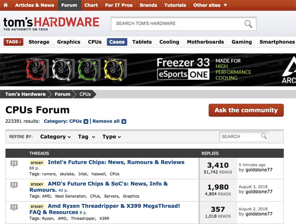This screenshot has height=224, width=296.
Task: Click the x icon beside Remove all
Action: (124, 122)
